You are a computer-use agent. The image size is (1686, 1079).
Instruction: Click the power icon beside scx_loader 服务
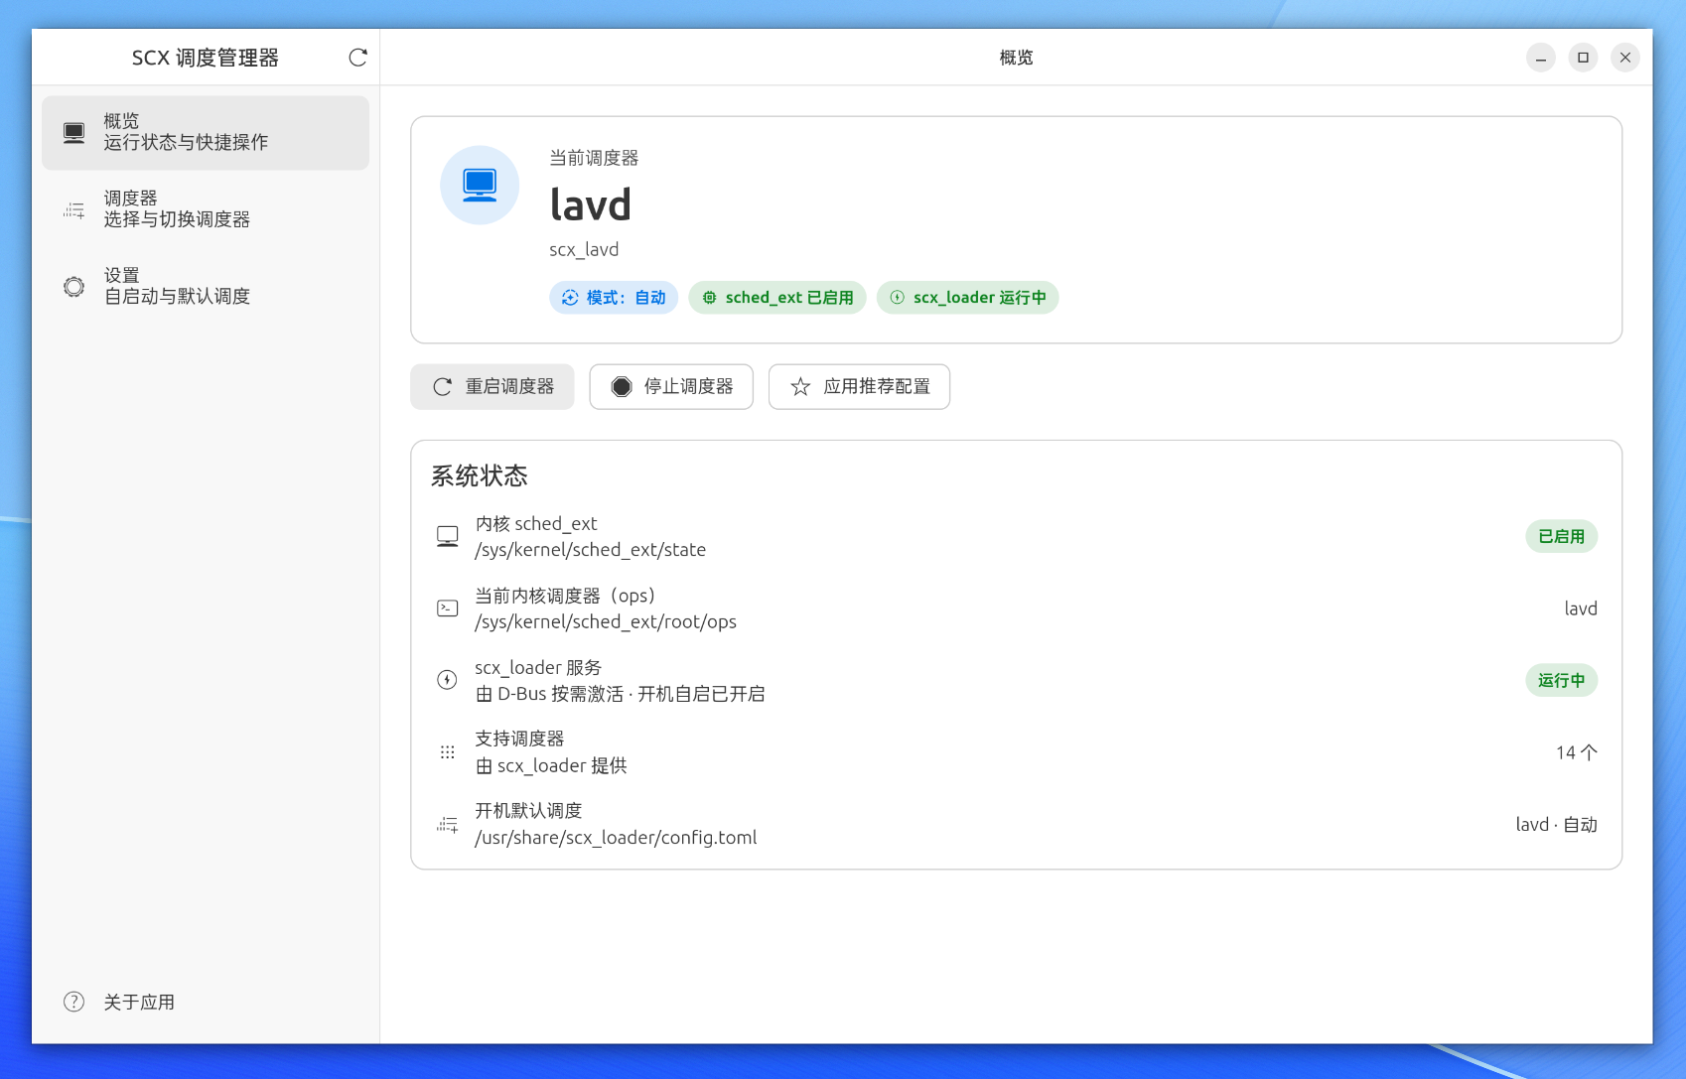(448, 680)
